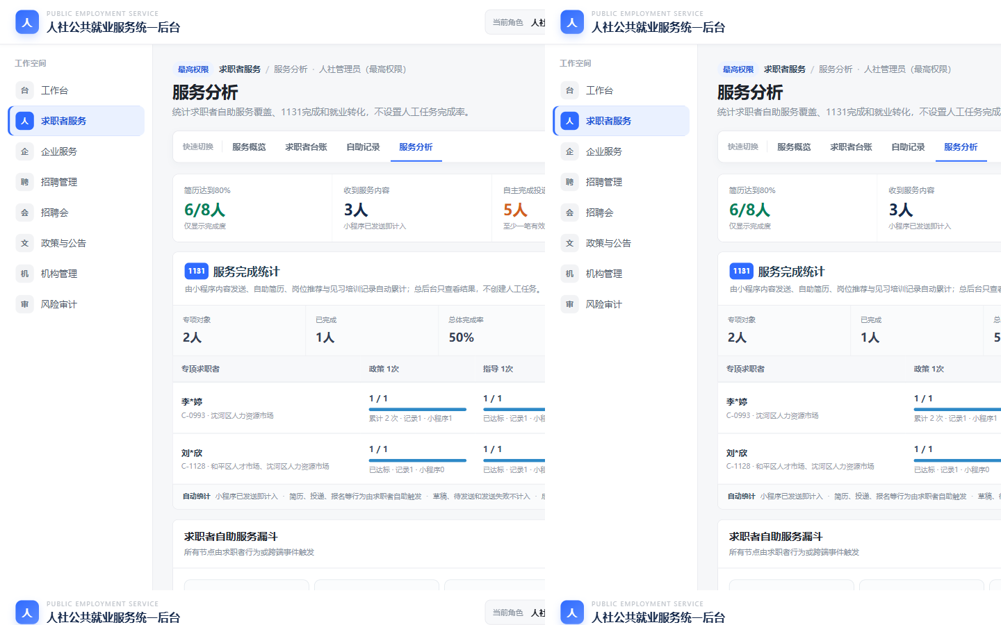Click 指导 1次 column header
Viewport: 1001px width, 625px height.
[498, 369]
